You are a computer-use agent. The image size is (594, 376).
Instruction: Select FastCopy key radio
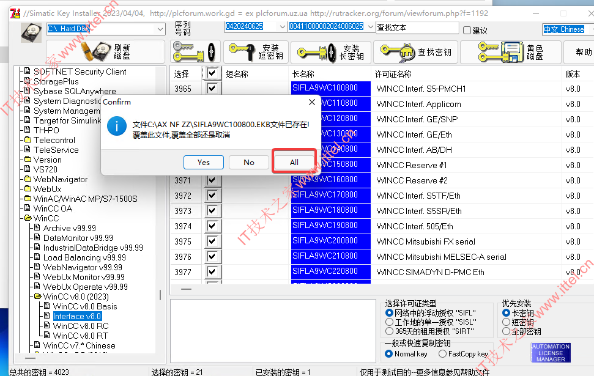[x=442, y=353]
